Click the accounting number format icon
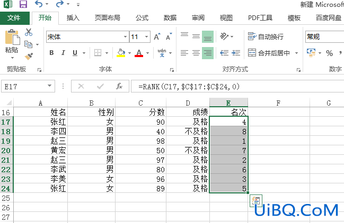This screenshot has width=344, height=223. point(311,53)
